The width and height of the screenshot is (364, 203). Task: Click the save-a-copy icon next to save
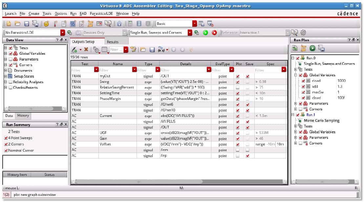tap(35, 24)
